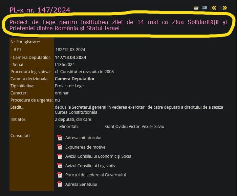Click the send by email envelope icon

click(x=204, y=8)
